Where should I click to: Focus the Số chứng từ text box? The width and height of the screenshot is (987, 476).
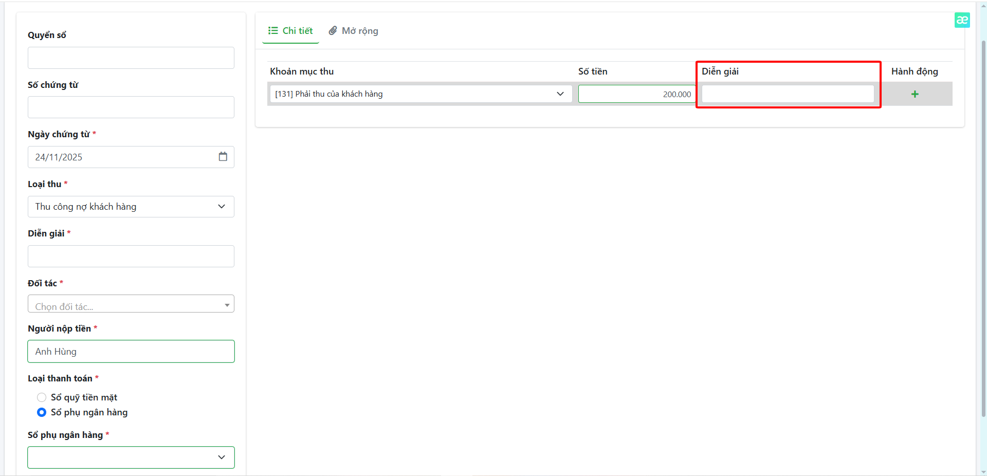pos(131,107)
